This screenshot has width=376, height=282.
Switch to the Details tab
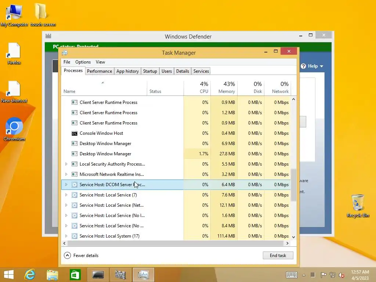click(x=182, y=71)
